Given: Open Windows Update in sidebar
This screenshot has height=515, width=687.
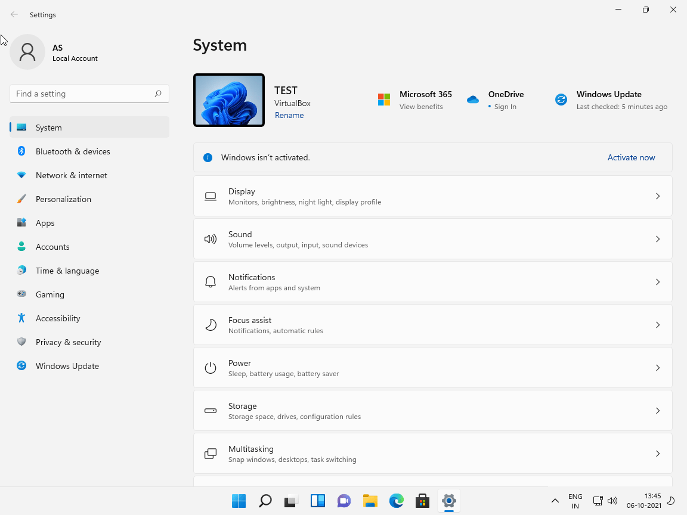Looking at the screenshot, I should 89,366.
